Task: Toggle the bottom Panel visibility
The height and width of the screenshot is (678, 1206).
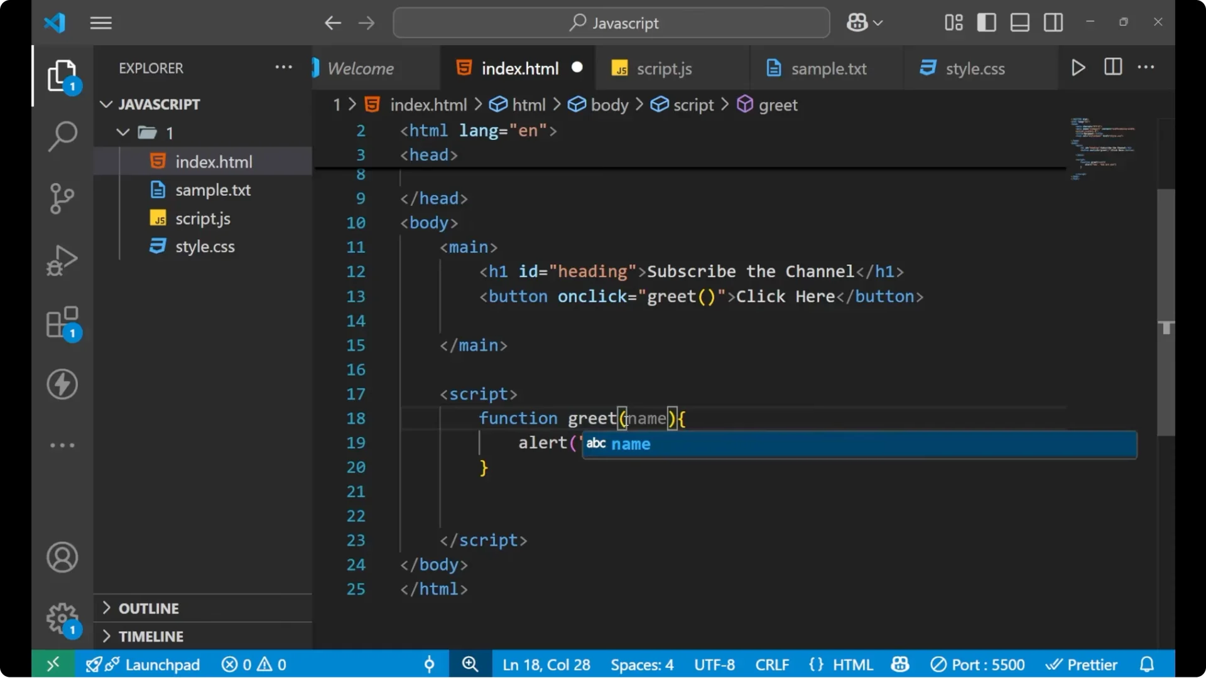Action: tap(1019, 22)
